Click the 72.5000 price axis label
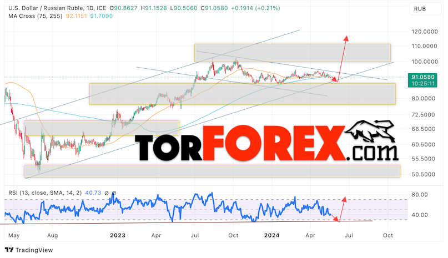448x258 pixels. (424, 115)
